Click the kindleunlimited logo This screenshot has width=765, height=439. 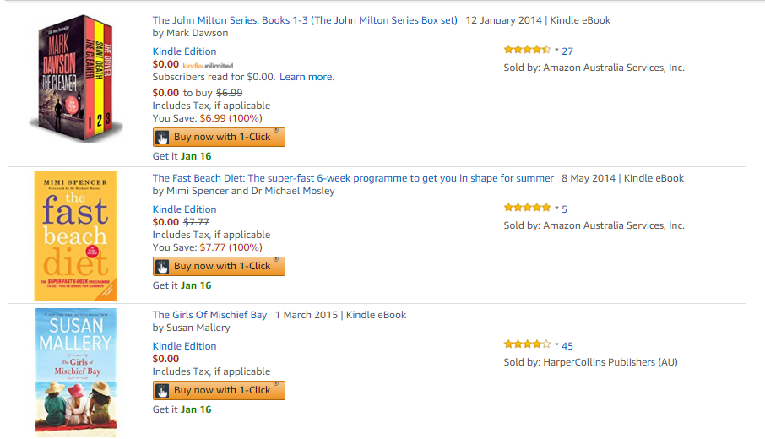click(x=208, y=65)
